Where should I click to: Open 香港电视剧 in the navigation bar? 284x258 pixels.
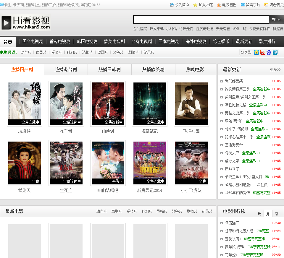pos(60,41)
